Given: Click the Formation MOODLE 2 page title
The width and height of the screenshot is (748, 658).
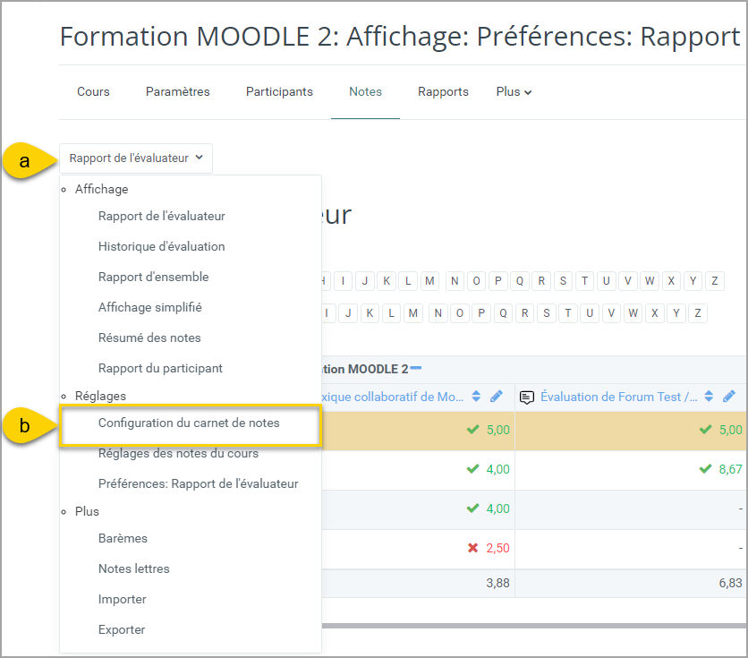Looking at the screenshot, I should [400, 37].
